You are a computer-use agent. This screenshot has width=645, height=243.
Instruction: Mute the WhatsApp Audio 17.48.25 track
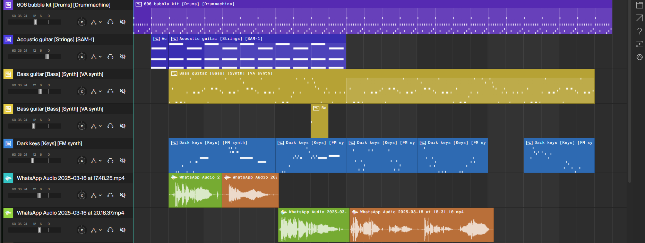point(123,195)
